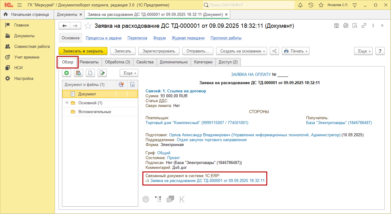Image resolution: width=391 pixels, height=214 pixels.
Task: Get link to document chain icon
Action: click(x=364, y=26)
